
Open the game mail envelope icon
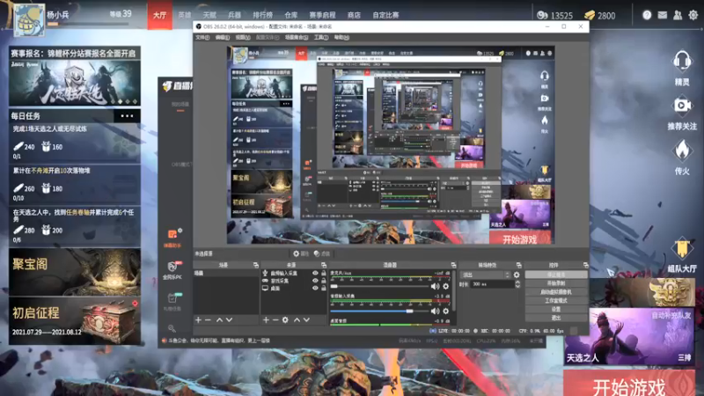pos(663,15)
